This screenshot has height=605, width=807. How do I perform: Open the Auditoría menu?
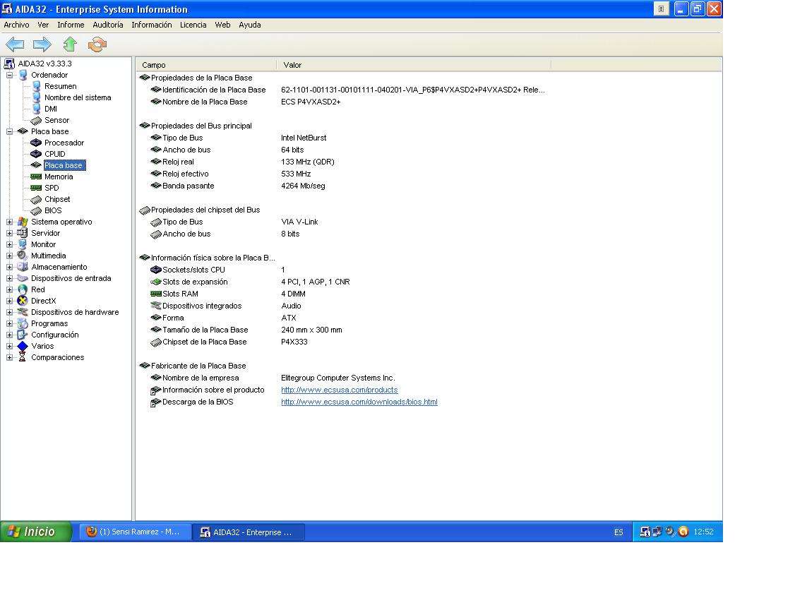(x=107, y=25)
